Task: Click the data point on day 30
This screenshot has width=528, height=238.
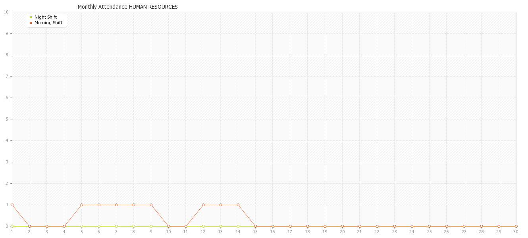Action: [x=516, y=226]
